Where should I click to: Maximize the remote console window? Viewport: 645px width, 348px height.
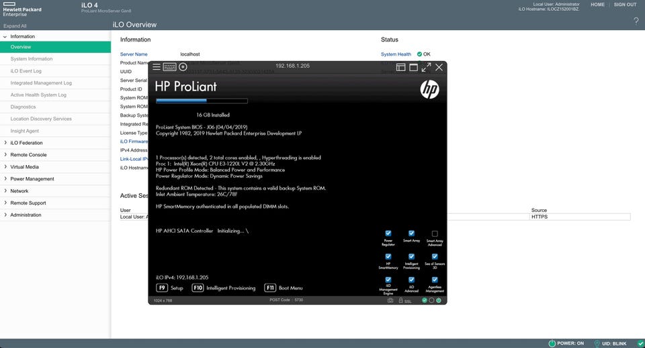[x=413, y=67]
